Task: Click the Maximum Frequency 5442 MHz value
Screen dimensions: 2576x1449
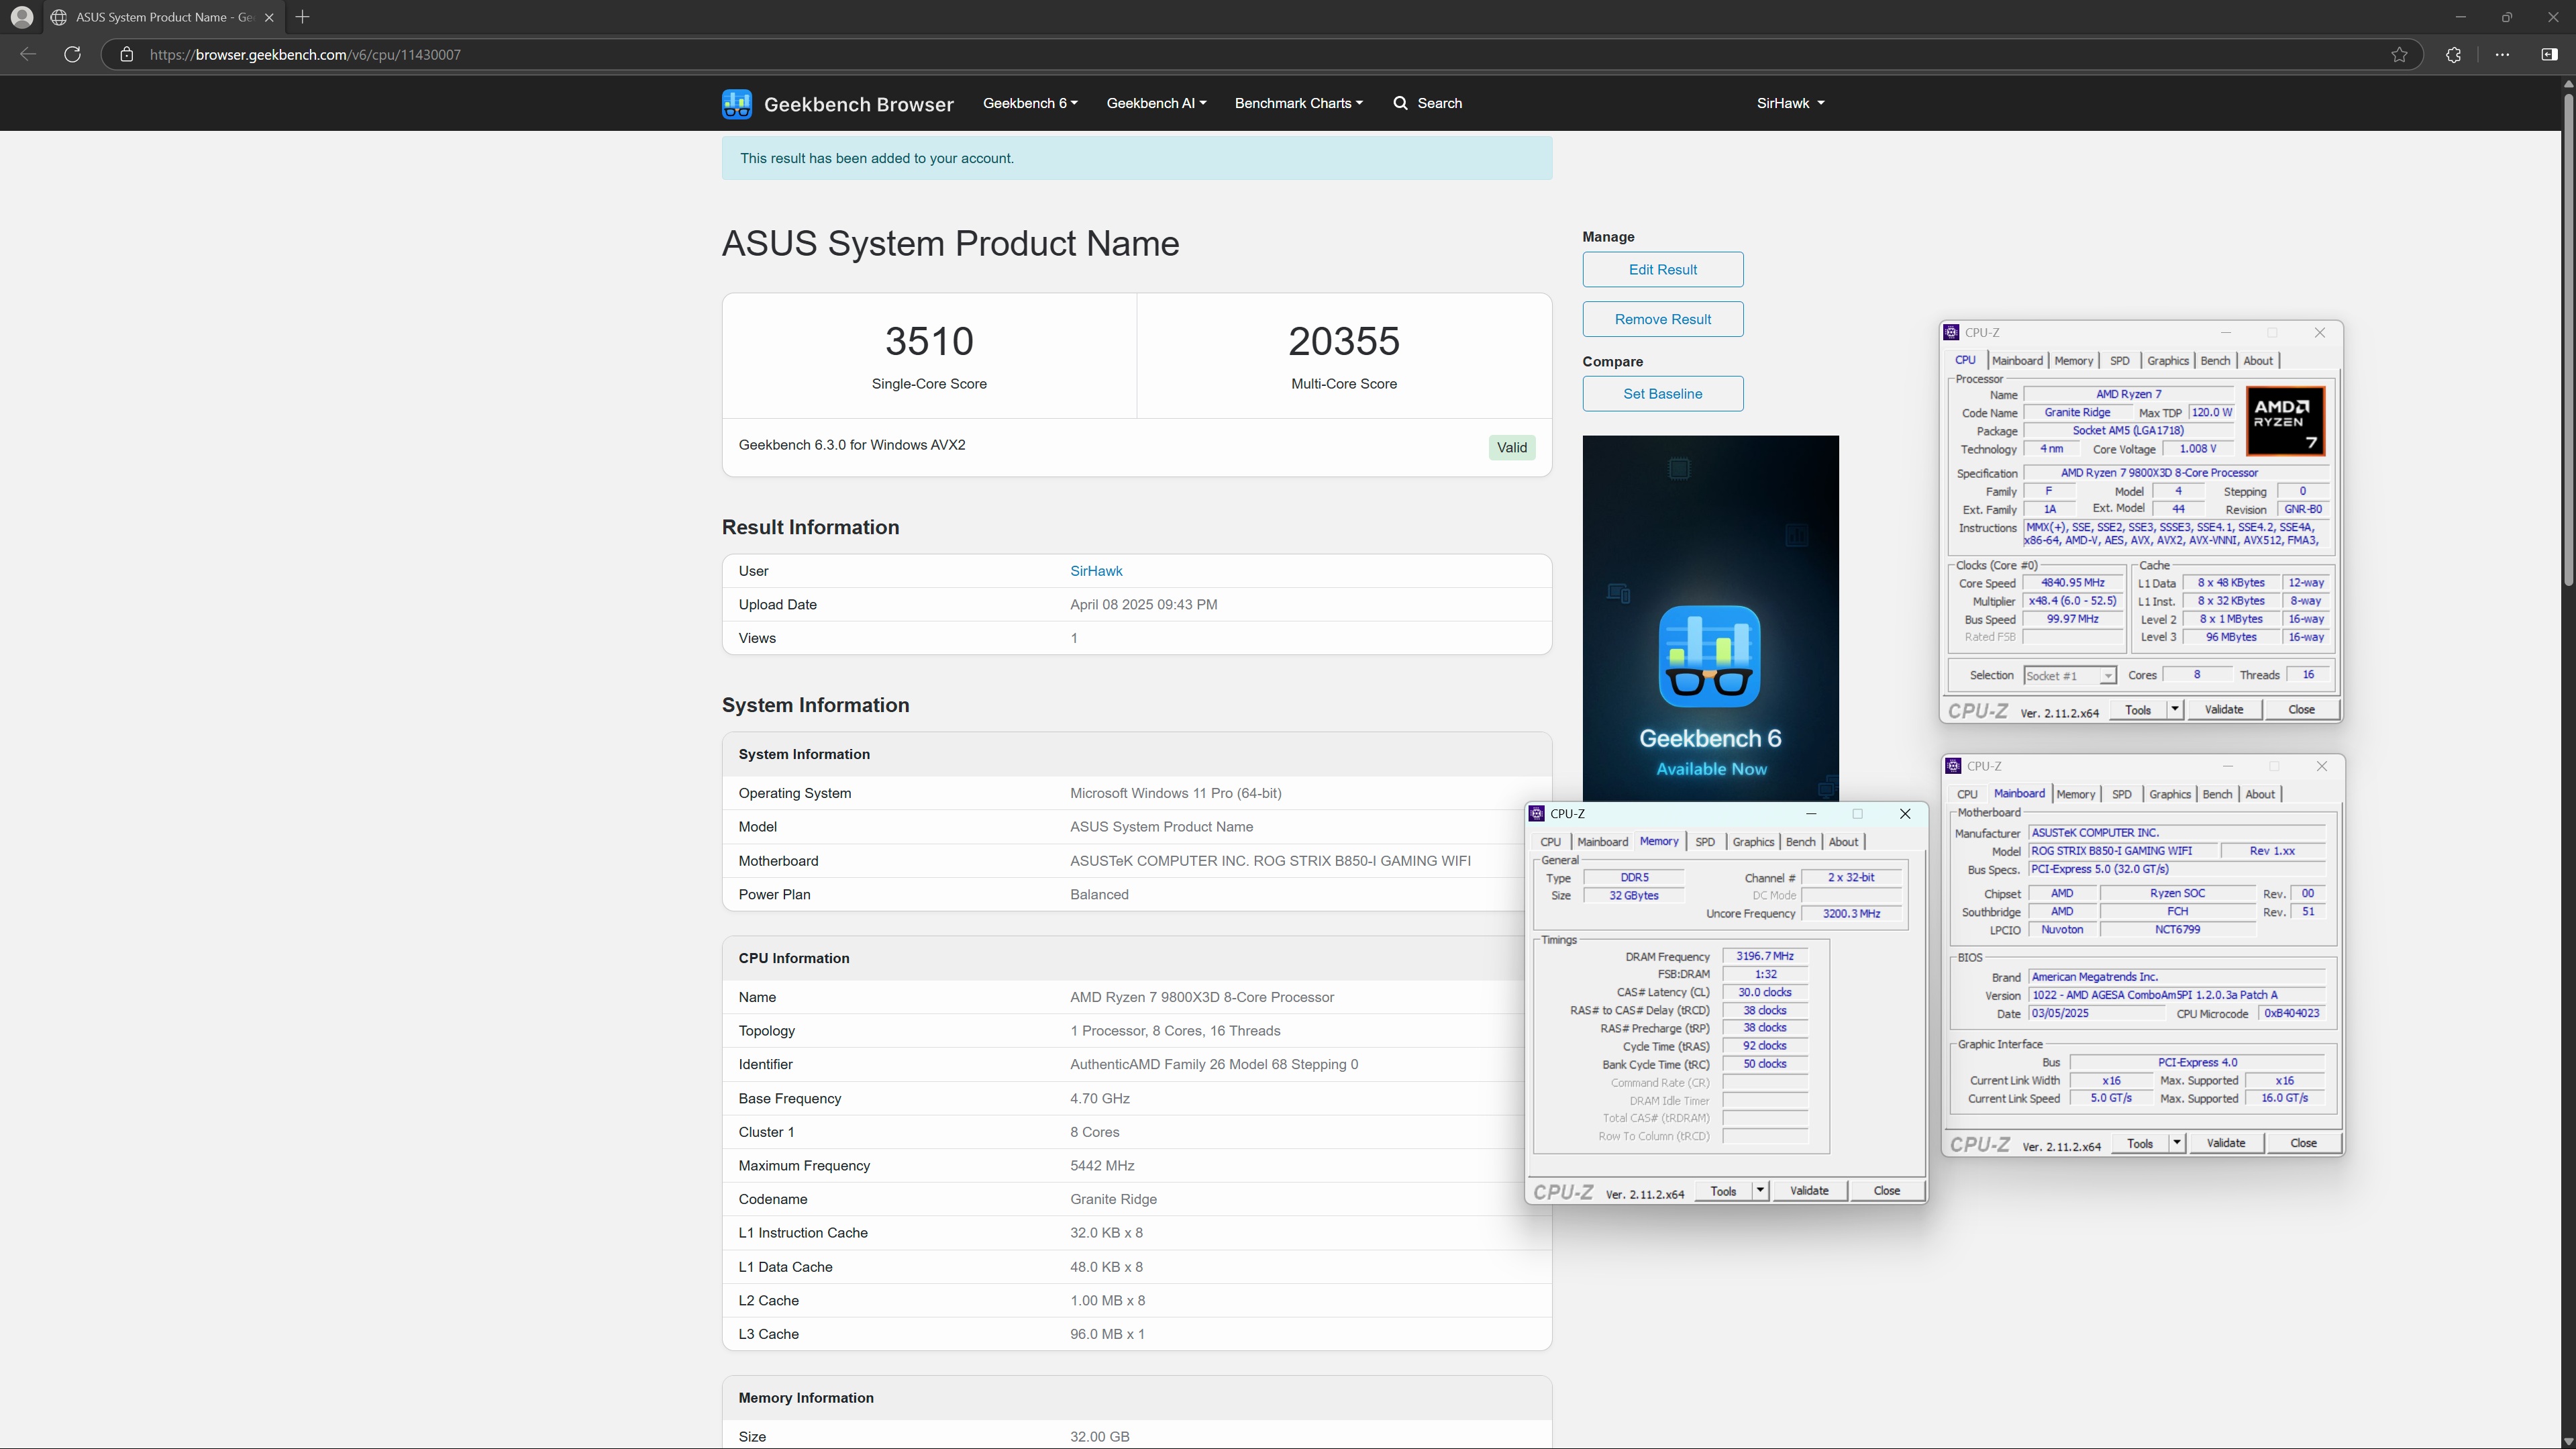Action: pos(1102,1166)
